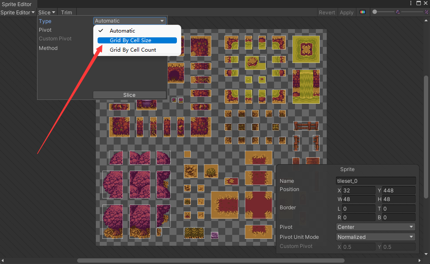Click the Trim toolbar button
The width and height of the screenshot is (430, 264).
point(66,12)
